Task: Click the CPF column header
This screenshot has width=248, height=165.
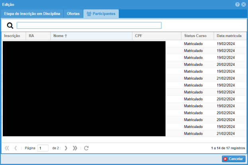Action: [156, 36]
